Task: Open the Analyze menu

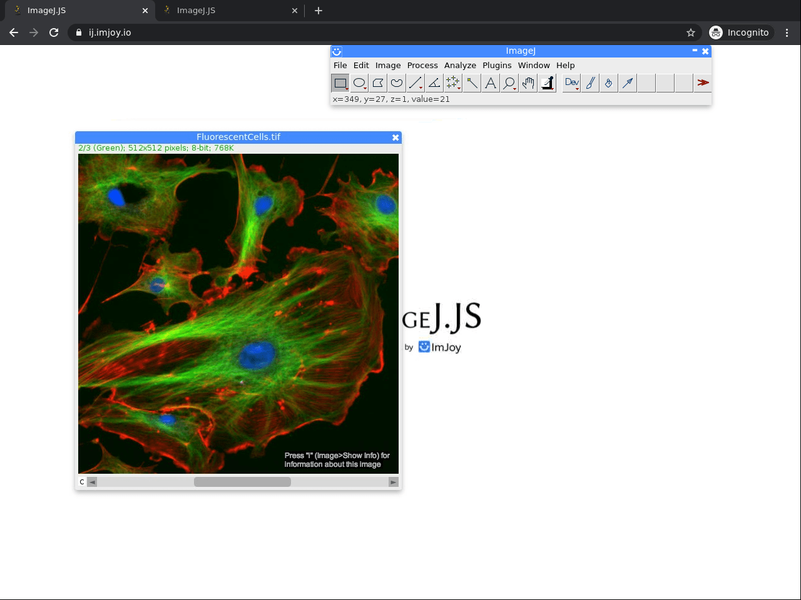Action: (x=460, y=65)
